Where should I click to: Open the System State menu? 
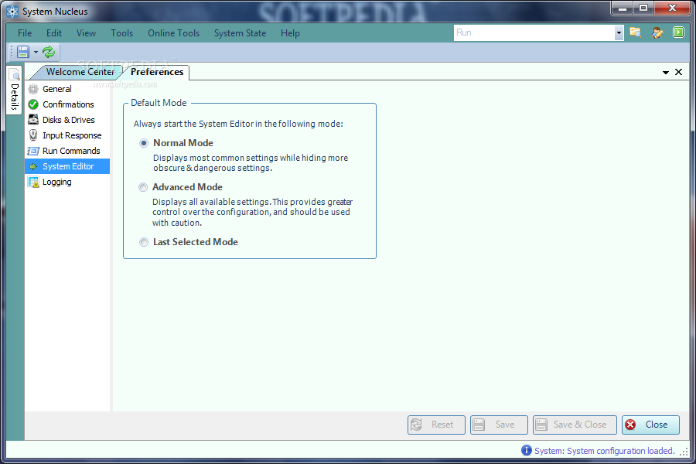(x=241, y=33)
